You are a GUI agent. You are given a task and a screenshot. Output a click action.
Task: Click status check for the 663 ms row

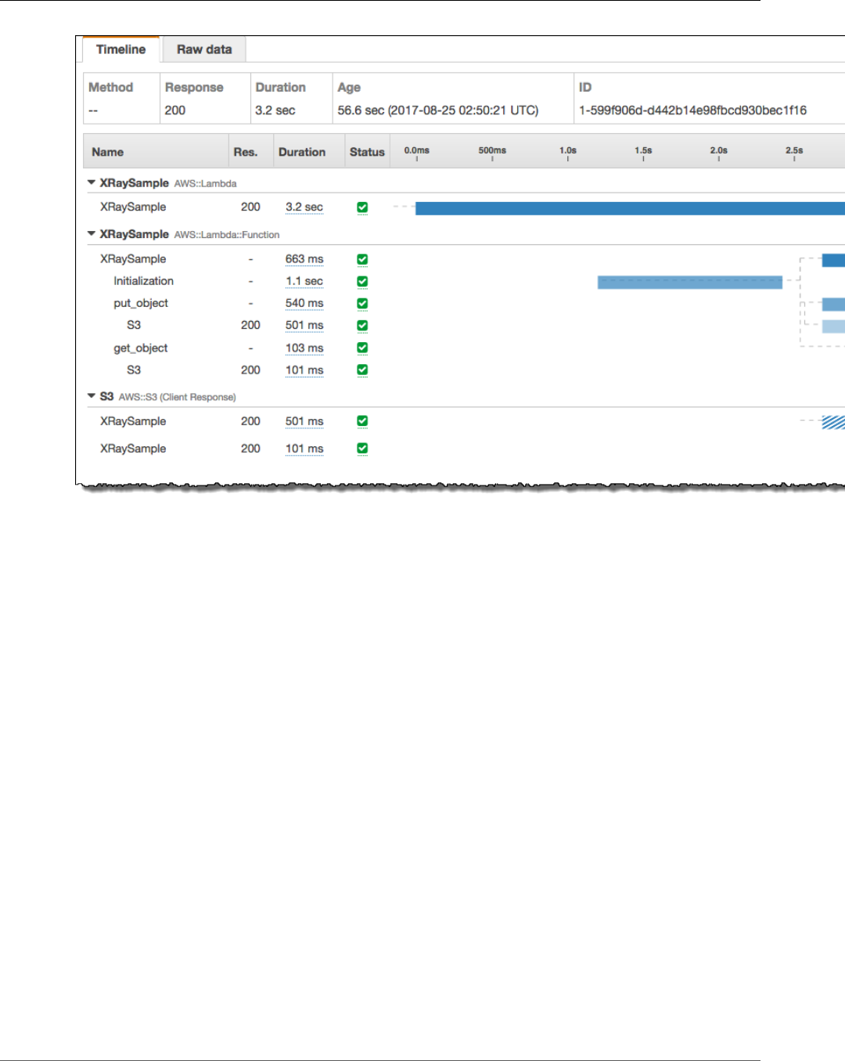click(x=362, y=259)
